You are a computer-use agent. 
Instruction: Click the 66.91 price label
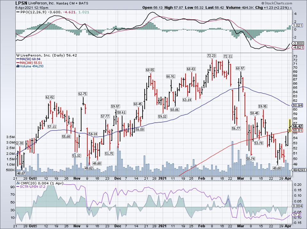170,76
